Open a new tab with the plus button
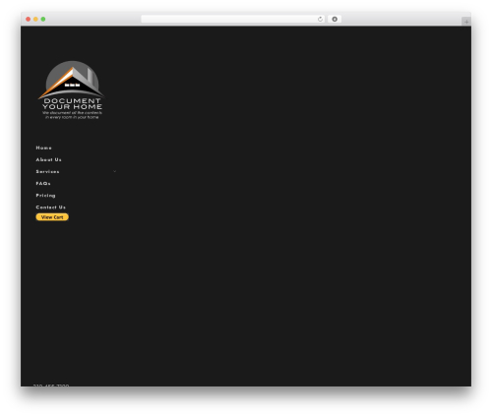Screen dimensions: 492x416 (466, 22)
